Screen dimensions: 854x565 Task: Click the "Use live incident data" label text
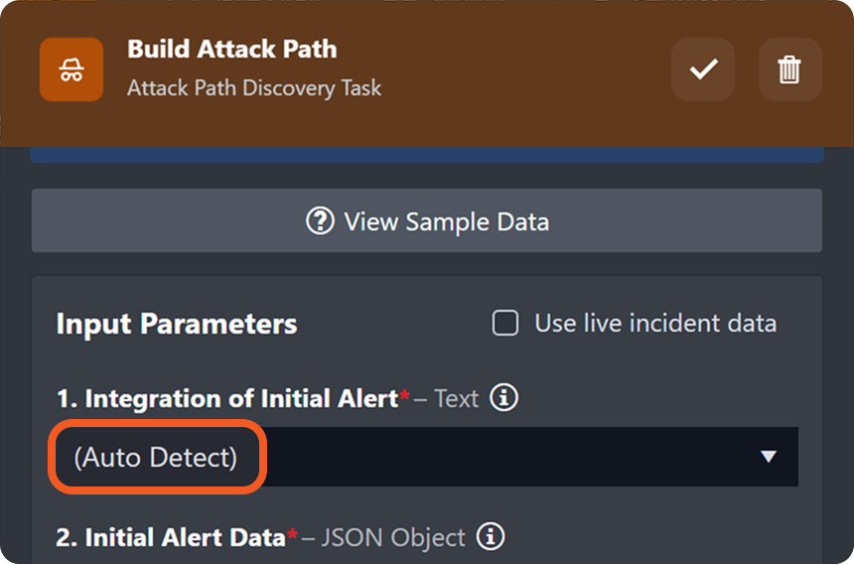655,323
